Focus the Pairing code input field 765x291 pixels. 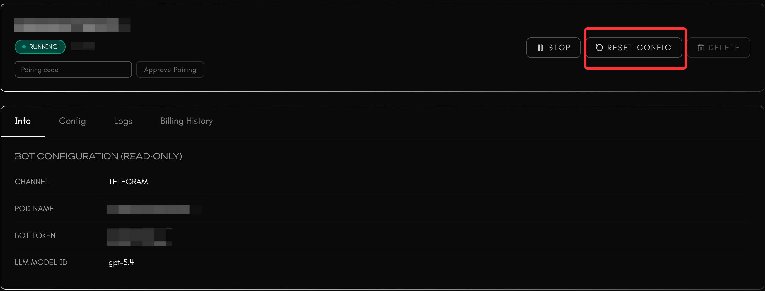[73, 70]
